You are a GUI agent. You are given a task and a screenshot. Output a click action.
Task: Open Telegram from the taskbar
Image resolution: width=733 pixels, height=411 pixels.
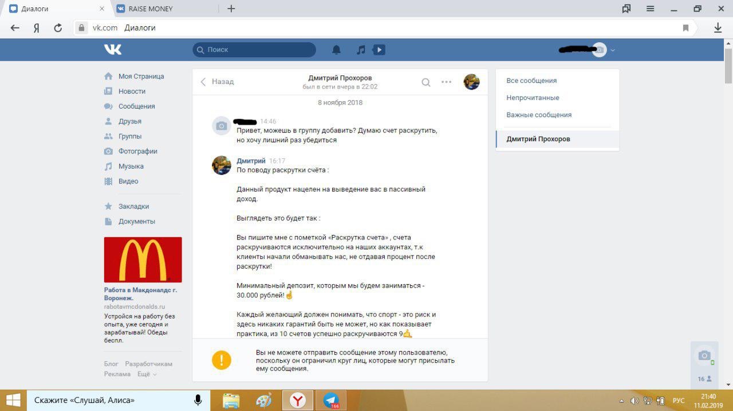coord(331,400)
